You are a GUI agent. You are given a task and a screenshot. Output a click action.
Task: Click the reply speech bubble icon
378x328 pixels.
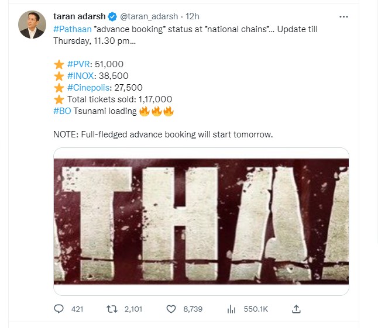[x=59, y=308]
